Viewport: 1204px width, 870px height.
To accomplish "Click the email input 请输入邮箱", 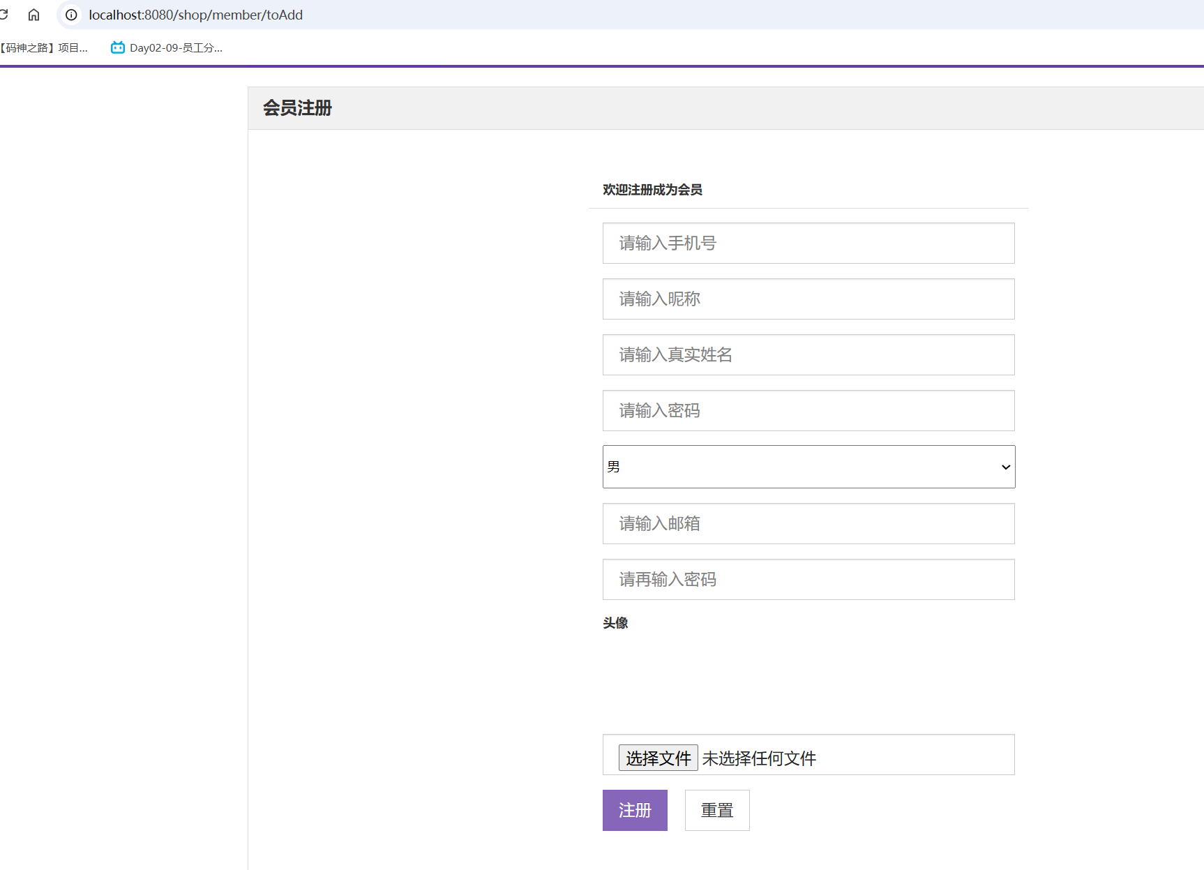I will [808, 523].
